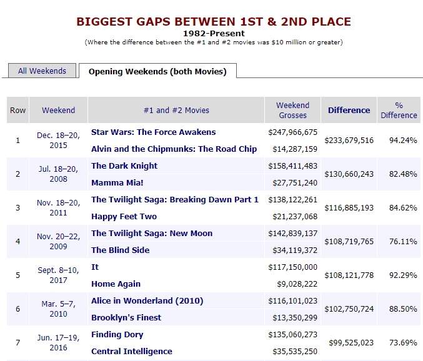Viewport: 423px width, 361px height.
Task: Click the $13,350,299 gross value
Action: [x=295, y=317]
